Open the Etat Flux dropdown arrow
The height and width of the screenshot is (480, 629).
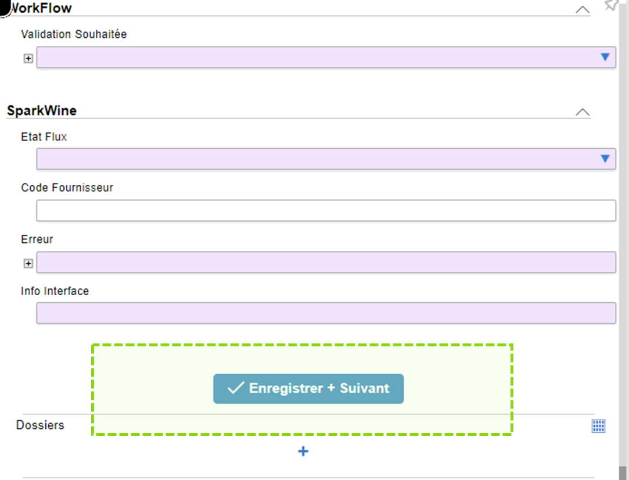point(605,159)
